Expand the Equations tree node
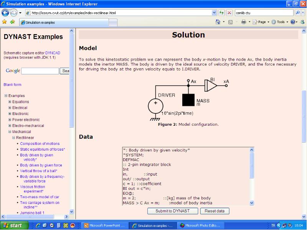 click(10, 102)
